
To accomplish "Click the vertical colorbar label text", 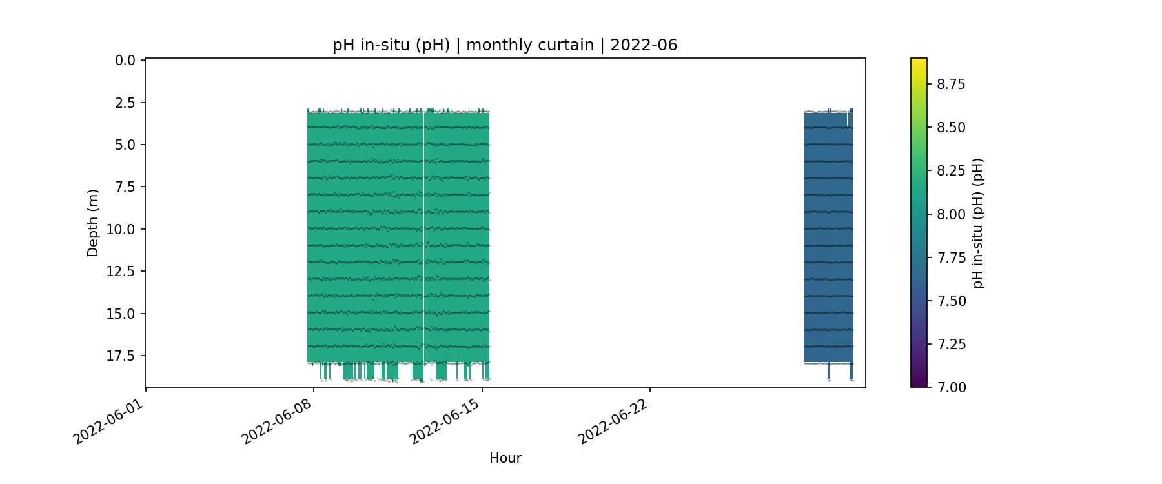I will pos(978,223).
